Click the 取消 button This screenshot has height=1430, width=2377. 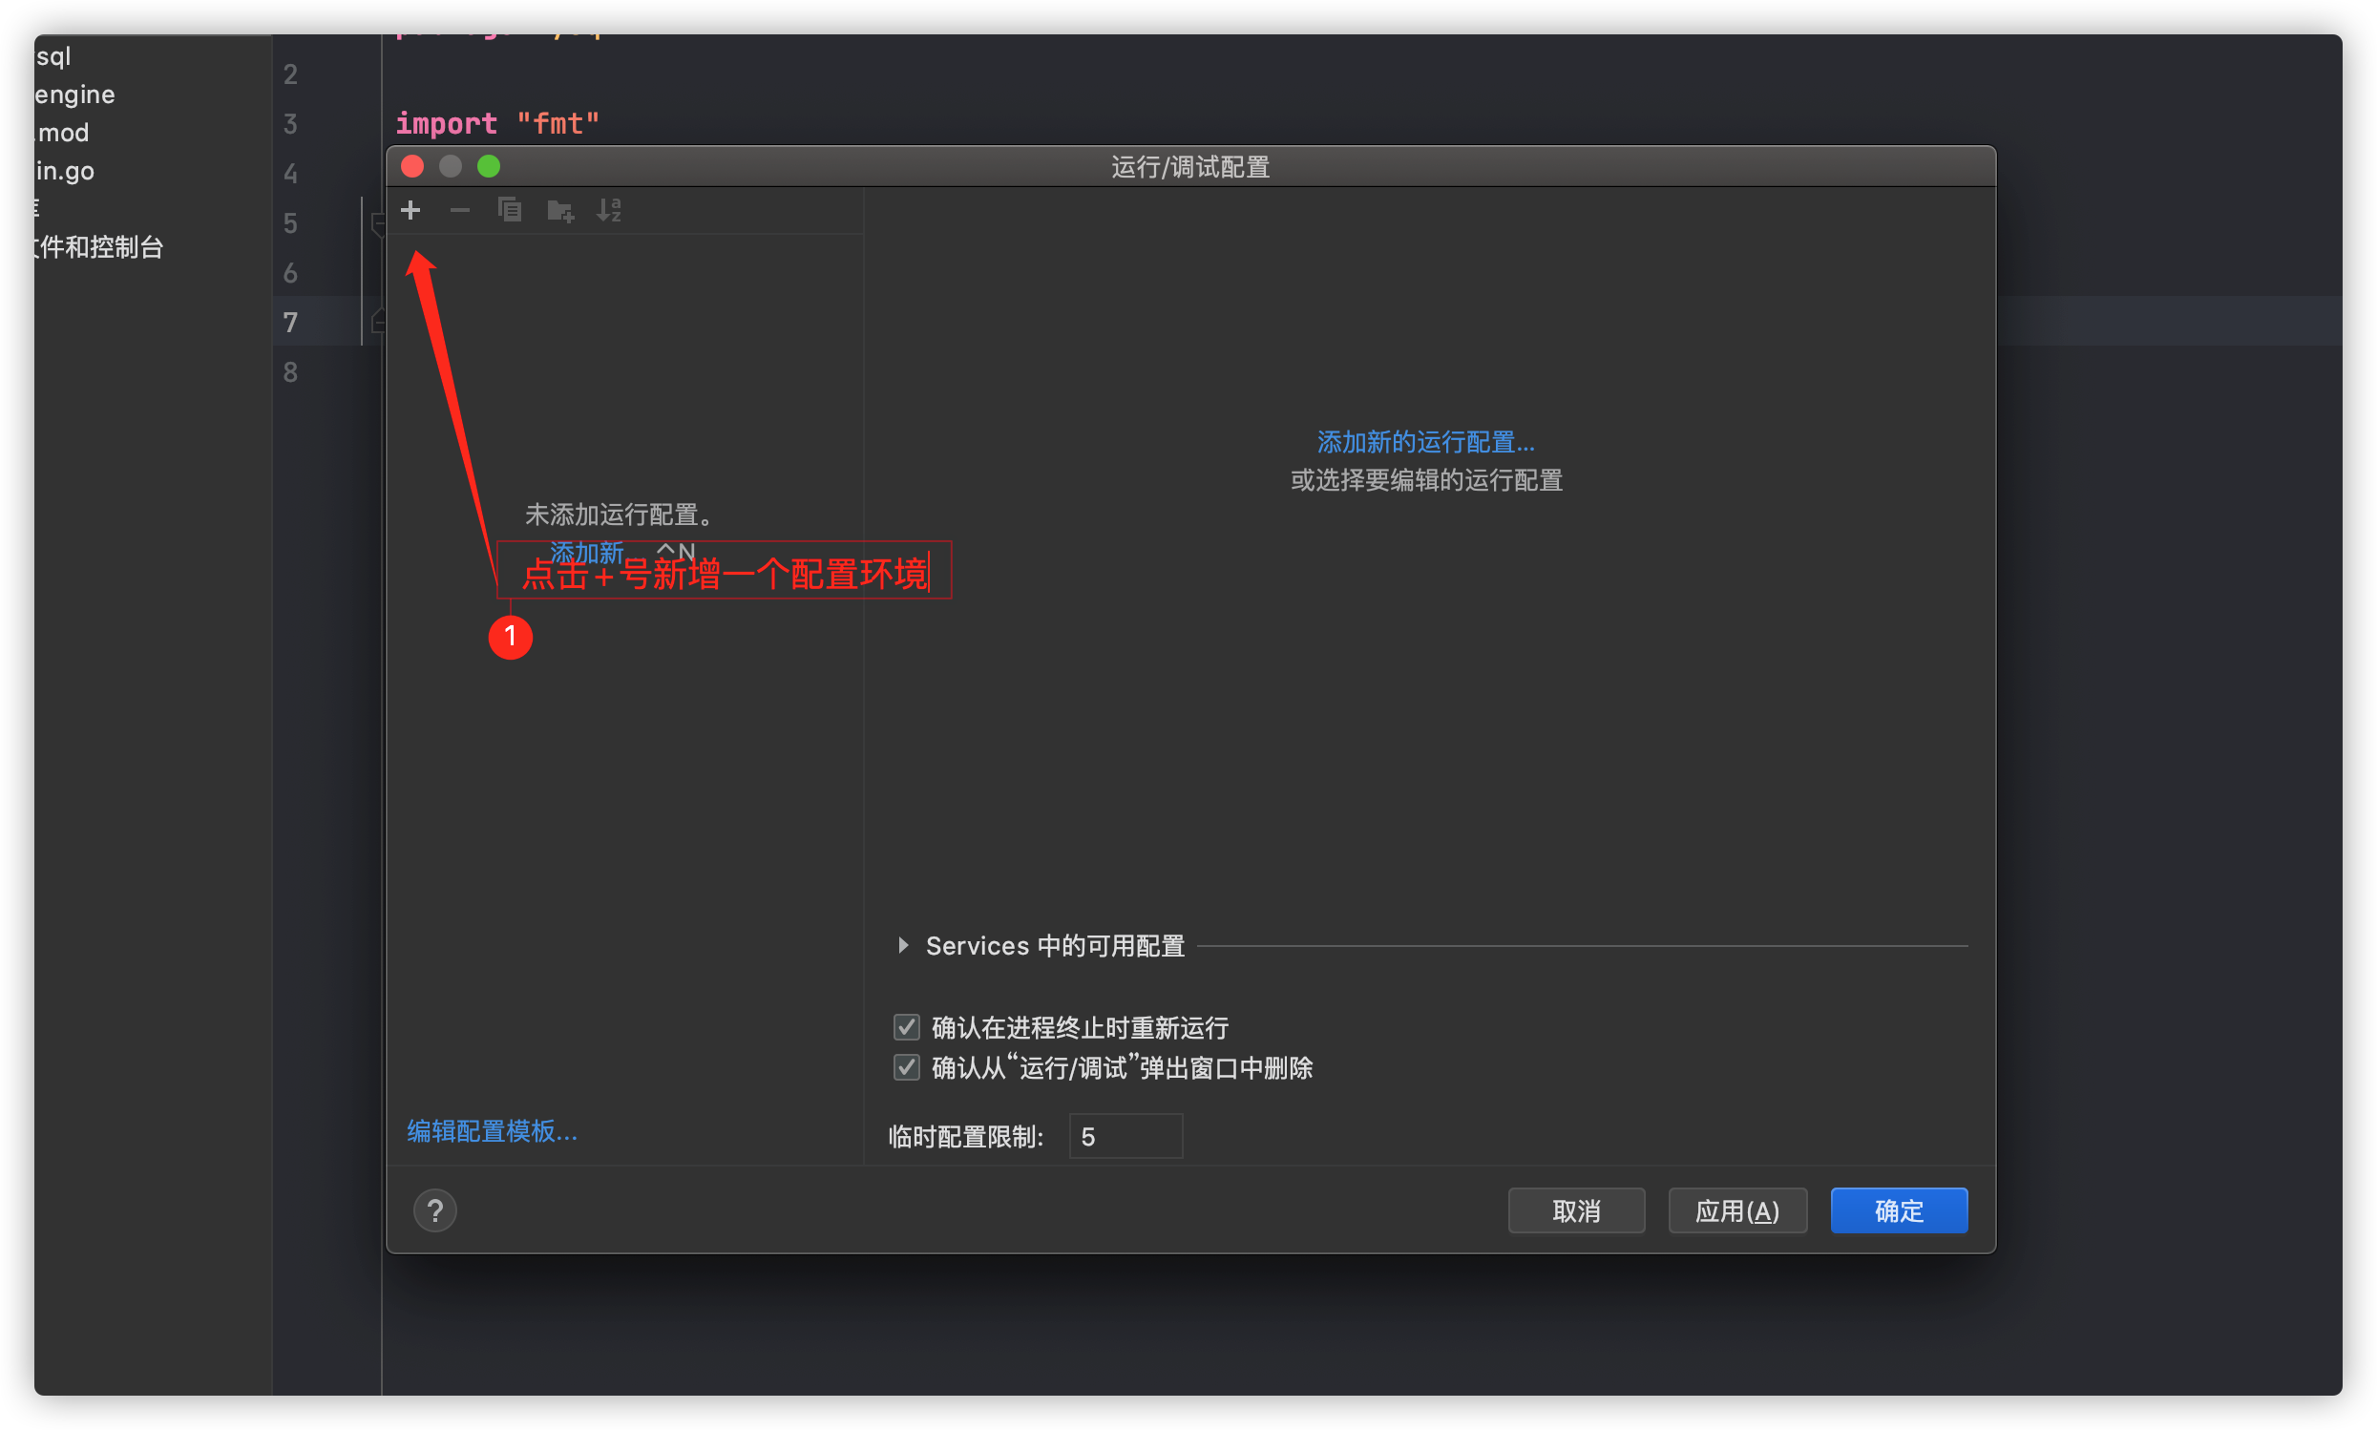click(1575, 1210)
